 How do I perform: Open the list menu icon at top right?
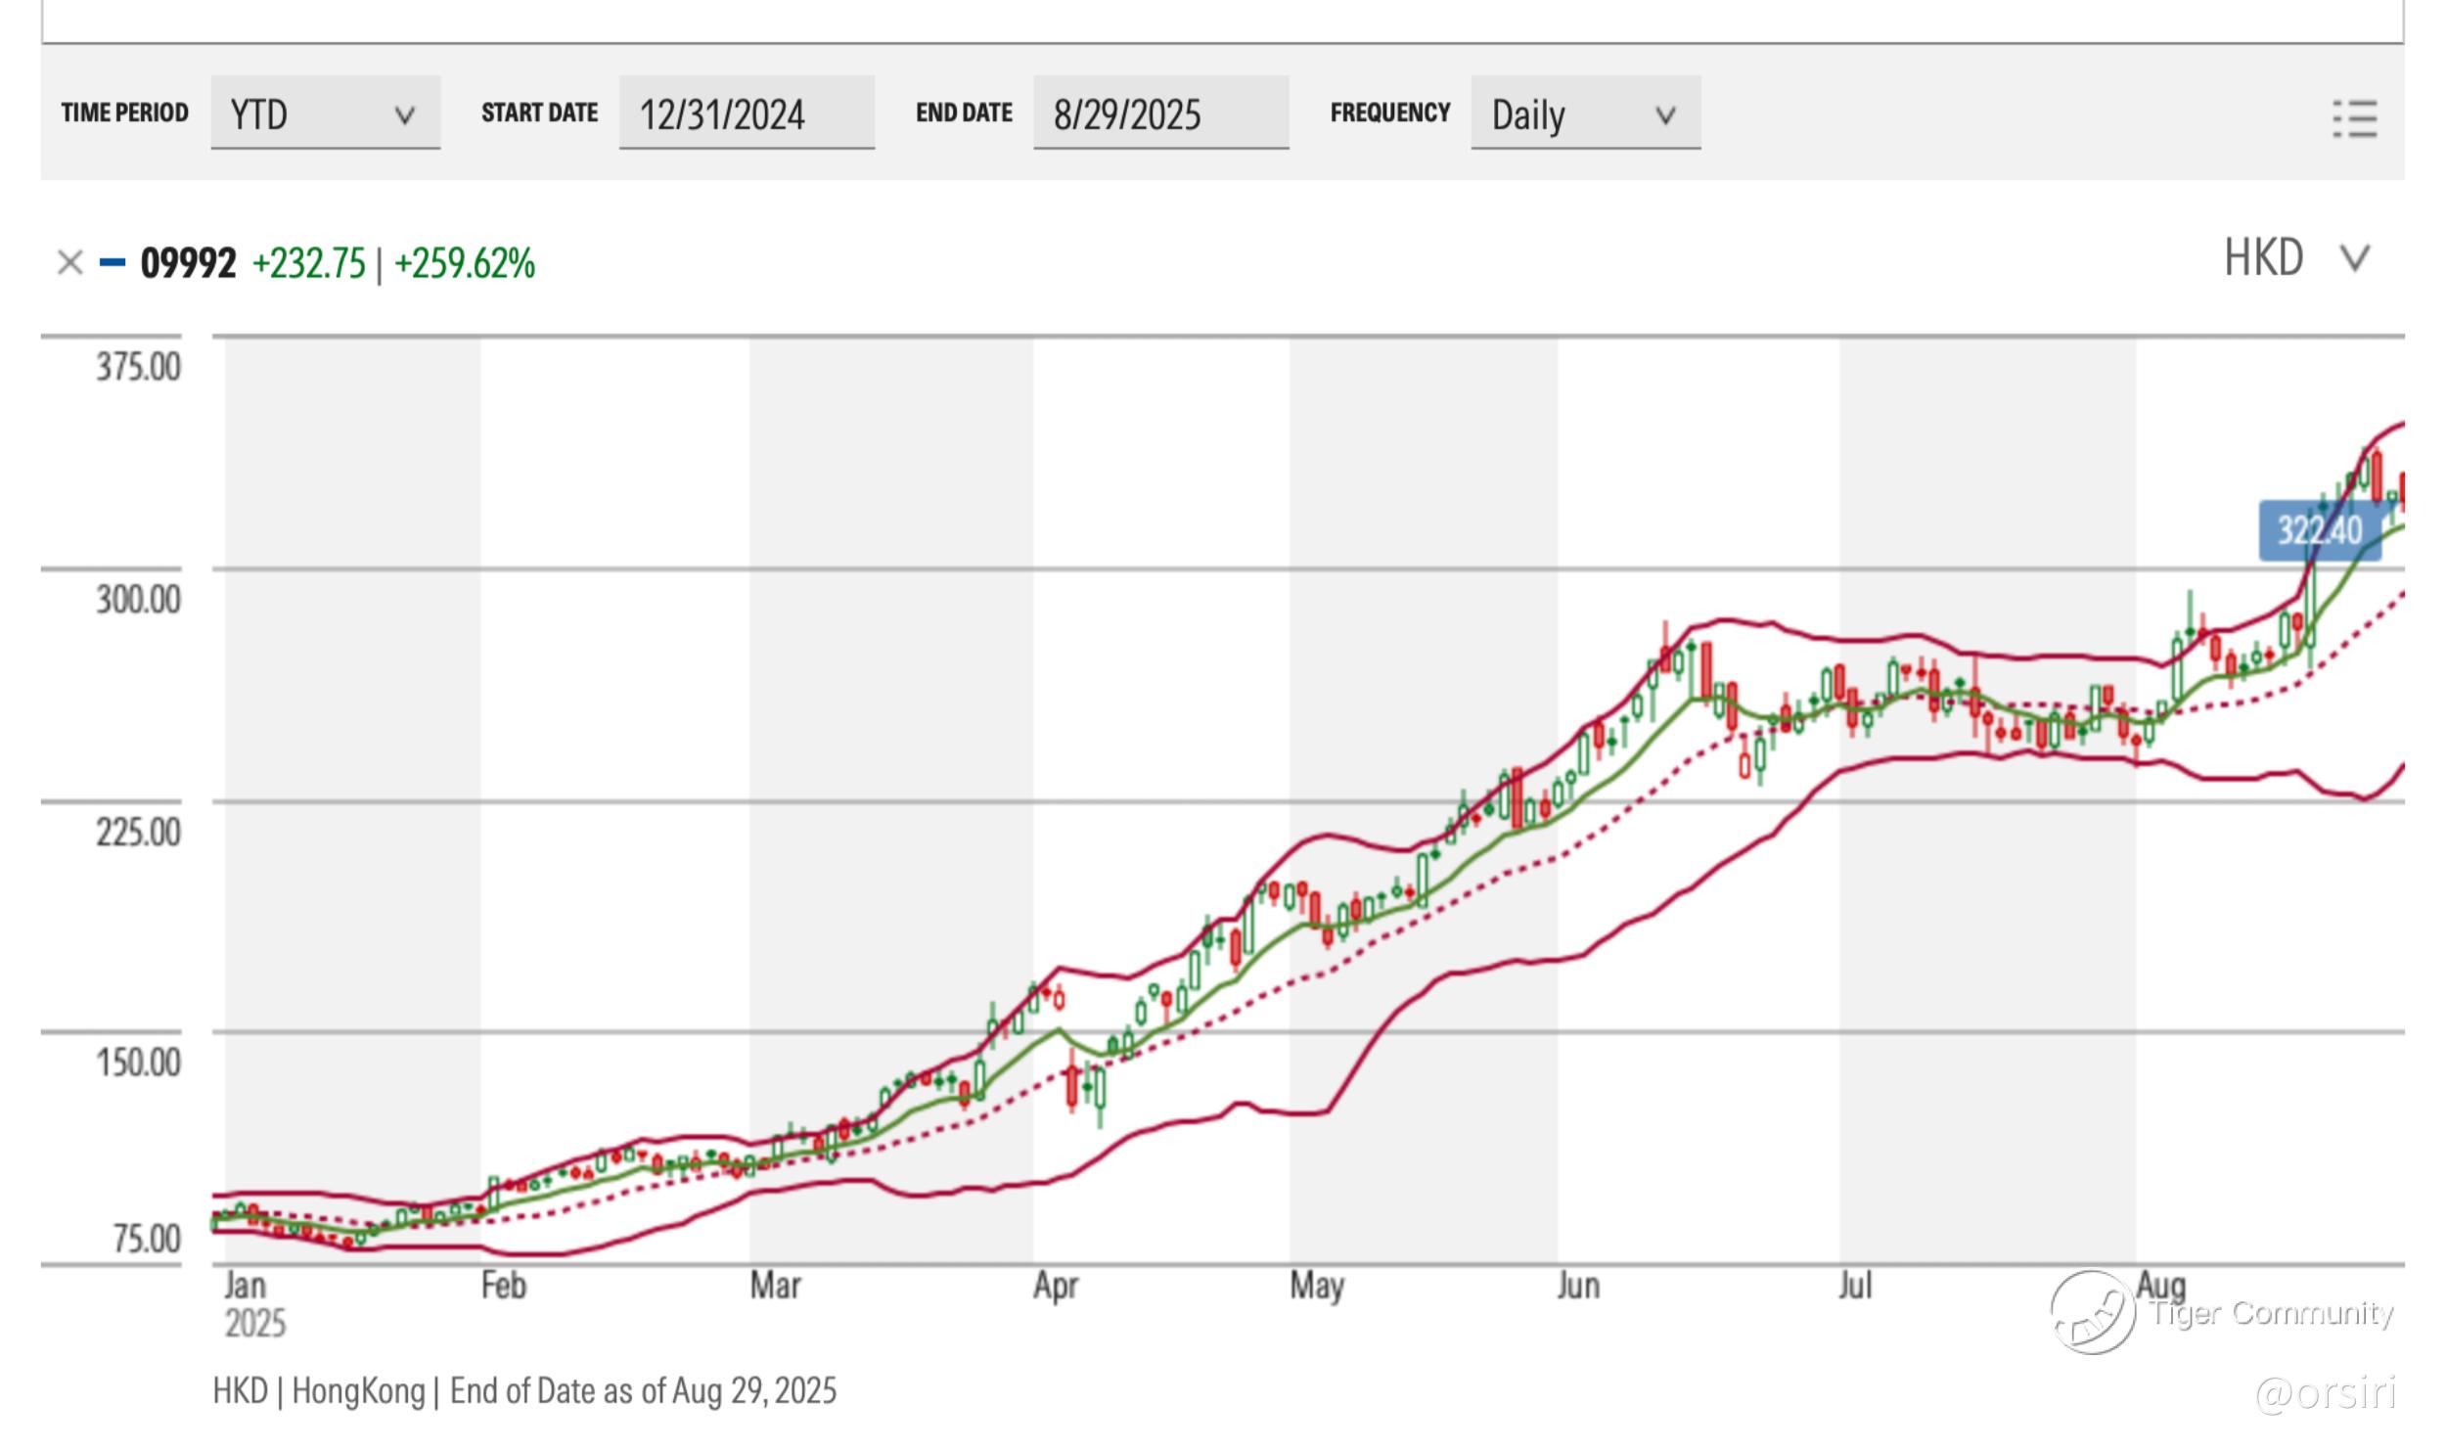(2354, 118)
